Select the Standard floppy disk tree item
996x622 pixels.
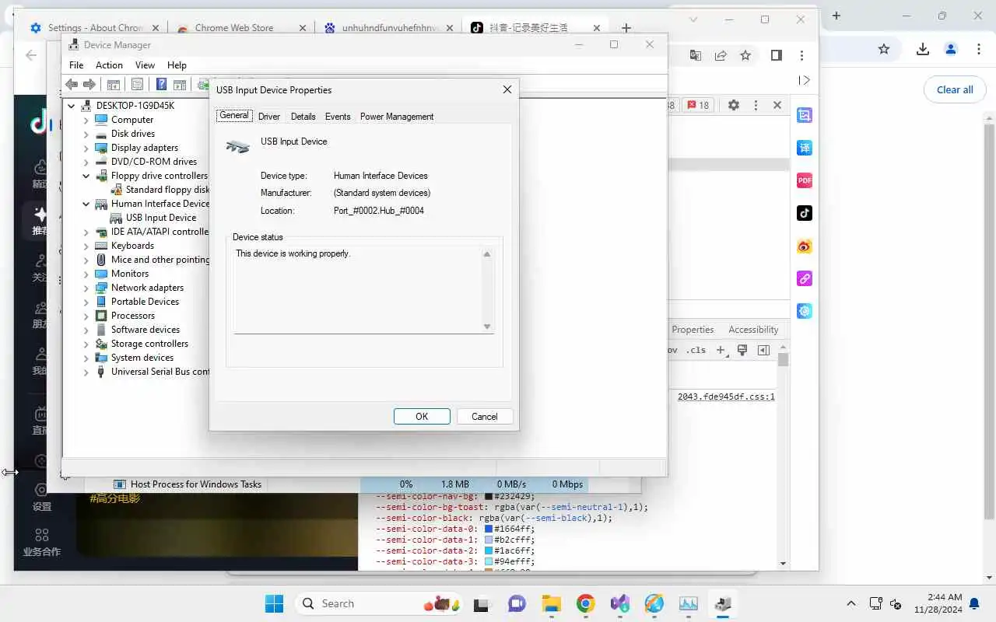point(167,190)
